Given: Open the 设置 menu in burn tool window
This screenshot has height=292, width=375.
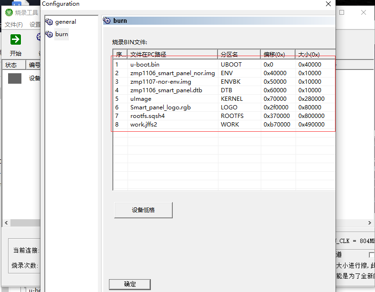Looking at the screenshot, I should click(35, 24).
